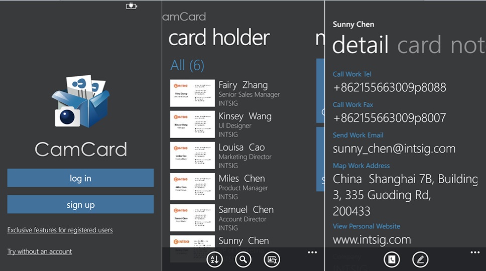Select Sunny Chen in card list
The width and height of the screenshot is (486, 271).
coord(244,241)
